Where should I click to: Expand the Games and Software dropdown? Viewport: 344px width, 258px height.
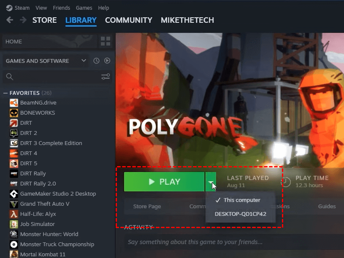[x=46, y=61]
